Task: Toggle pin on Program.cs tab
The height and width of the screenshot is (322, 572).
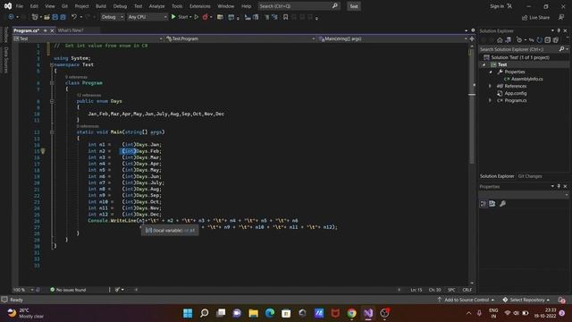Action: pyautogui.click(x=46, y=30)
